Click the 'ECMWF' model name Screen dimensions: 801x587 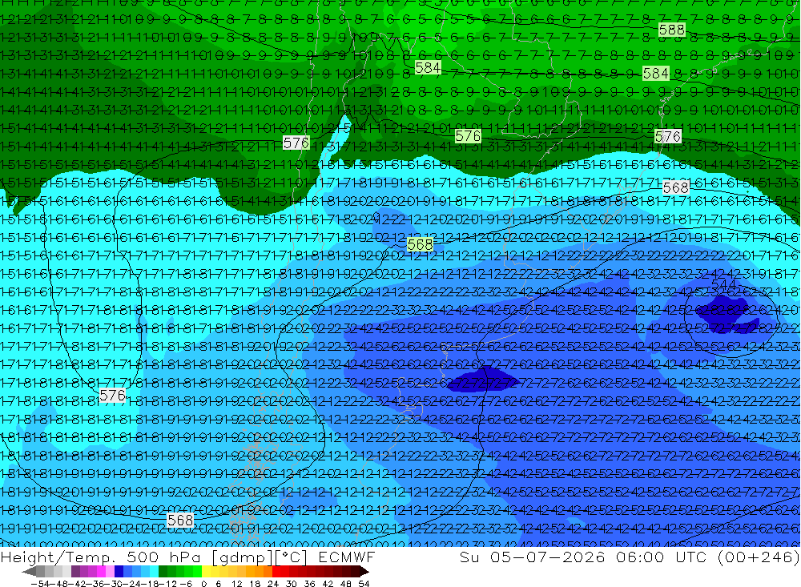346,557
